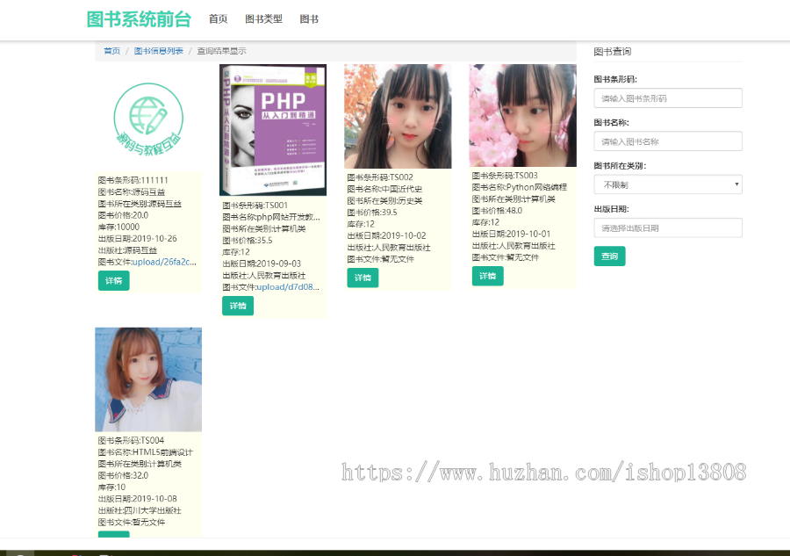Click the 首页 breadcrumb link
790x556 pixels.
[x=111, y=51]
